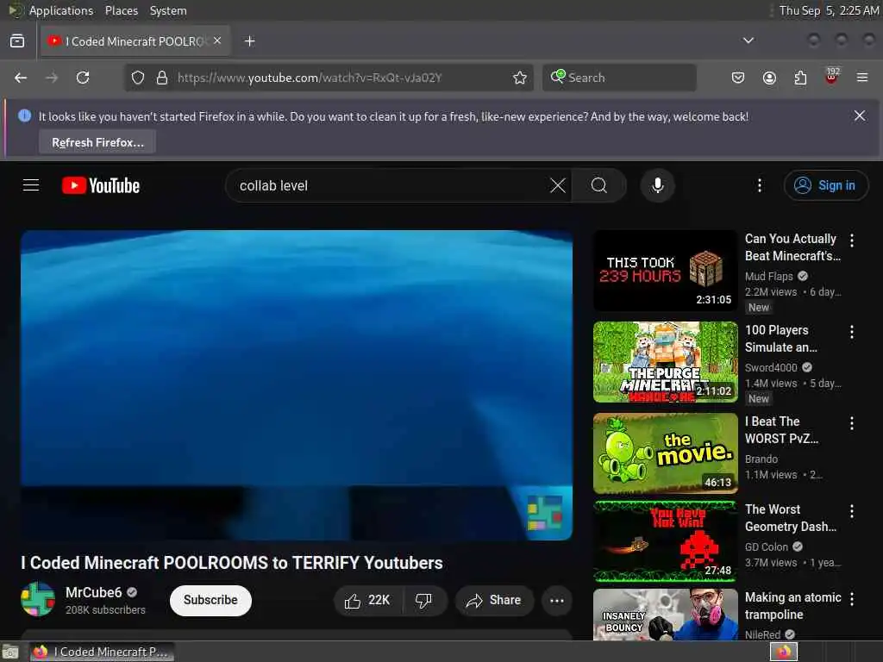Image resolution: width=883 pixels, height=662 pixels.
Task: Open the tracking protection shield
Action: (x=137, y=78)
